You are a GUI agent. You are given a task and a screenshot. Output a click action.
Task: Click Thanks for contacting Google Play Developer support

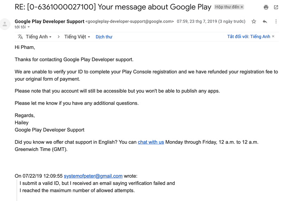pos(74,59)
